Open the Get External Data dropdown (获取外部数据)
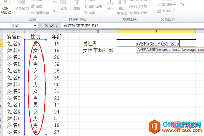The image size is (204, 136). 6,8
